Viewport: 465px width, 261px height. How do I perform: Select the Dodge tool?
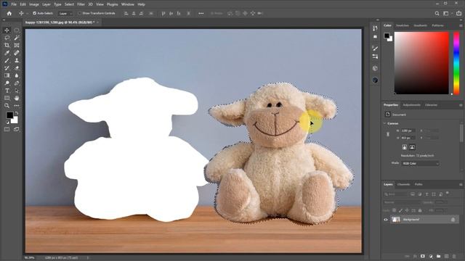pos(7,83)
